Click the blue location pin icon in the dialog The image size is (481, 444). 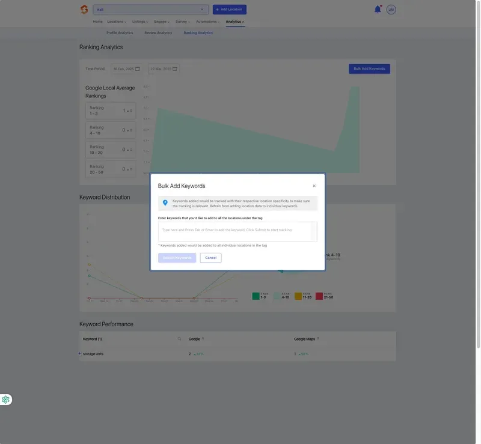[165, 203]
